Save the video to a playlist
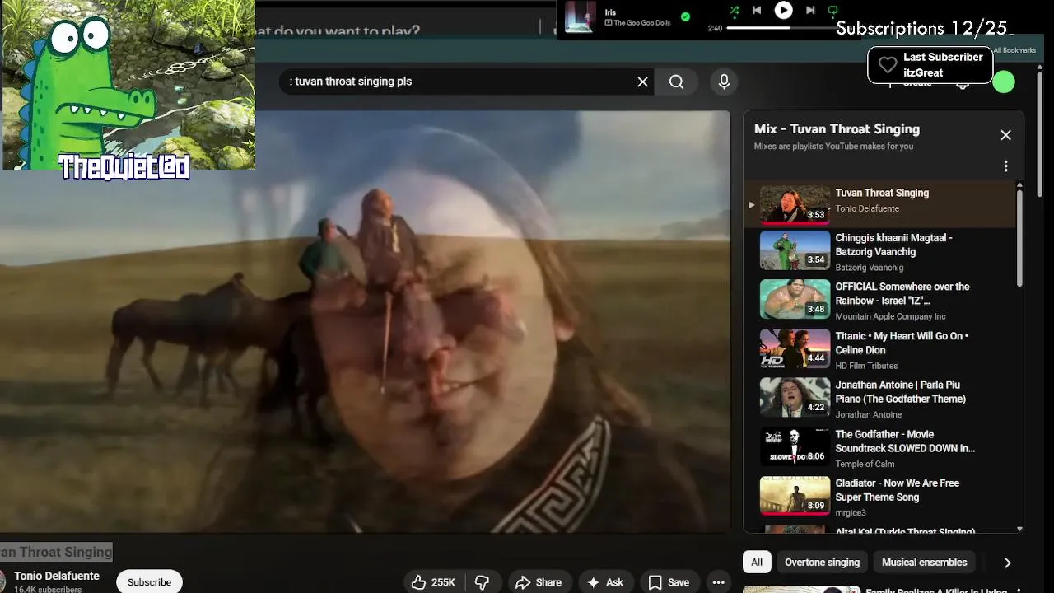This screenshot has height=593, width=1054. click(x=669, y=582)
